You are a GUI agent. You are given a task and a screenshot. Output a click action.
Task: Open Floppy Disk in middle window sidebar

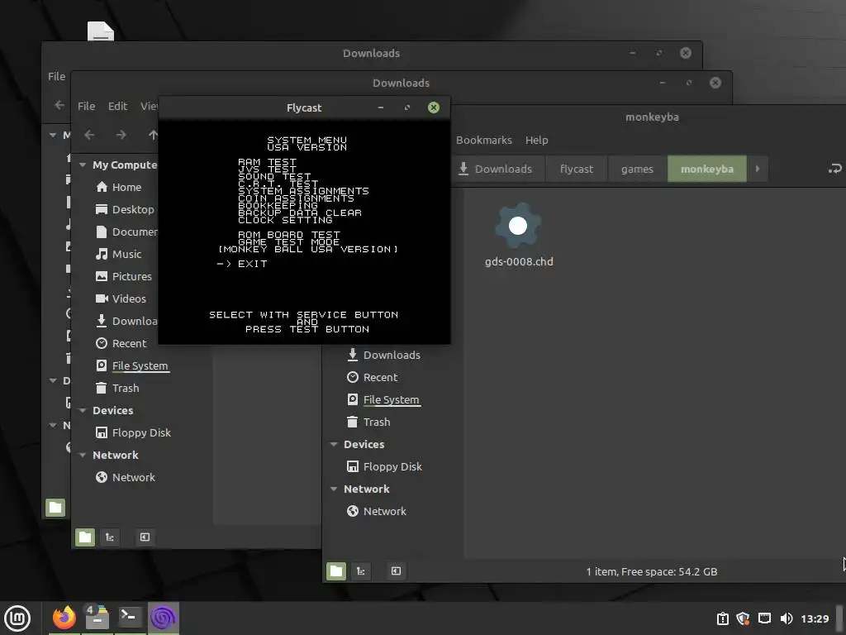(133, 433)
